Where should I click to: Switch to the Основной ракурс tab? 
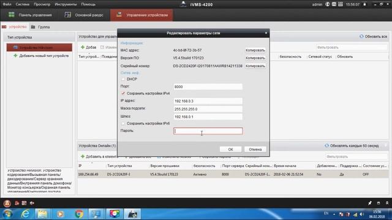coord(84,15)
